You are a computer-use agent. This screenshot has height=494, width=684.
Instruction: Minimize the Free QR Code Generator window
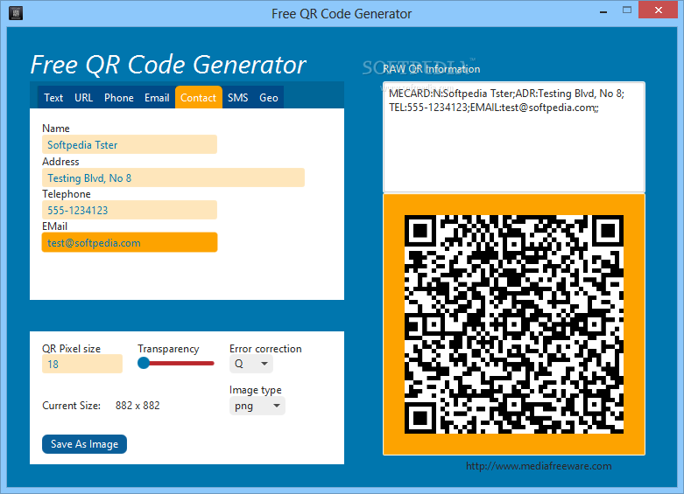point(603,11)
